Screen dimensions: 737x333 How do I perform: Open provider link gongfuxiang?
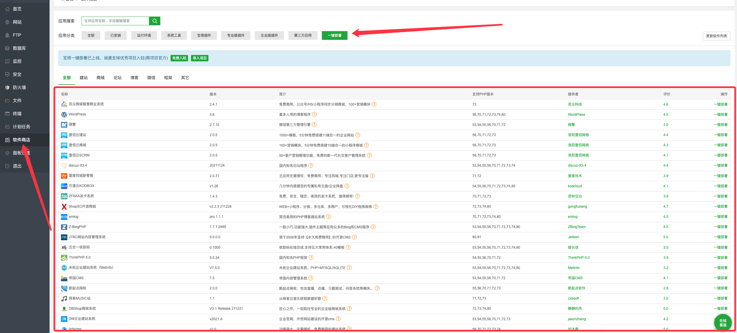tap(578, 206)
